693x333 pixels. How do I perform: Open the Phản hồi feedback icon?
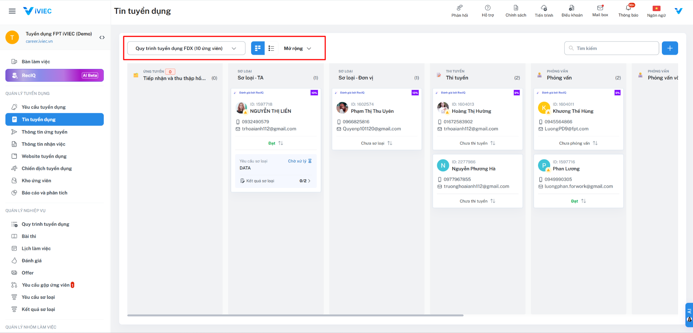(460, 8)
